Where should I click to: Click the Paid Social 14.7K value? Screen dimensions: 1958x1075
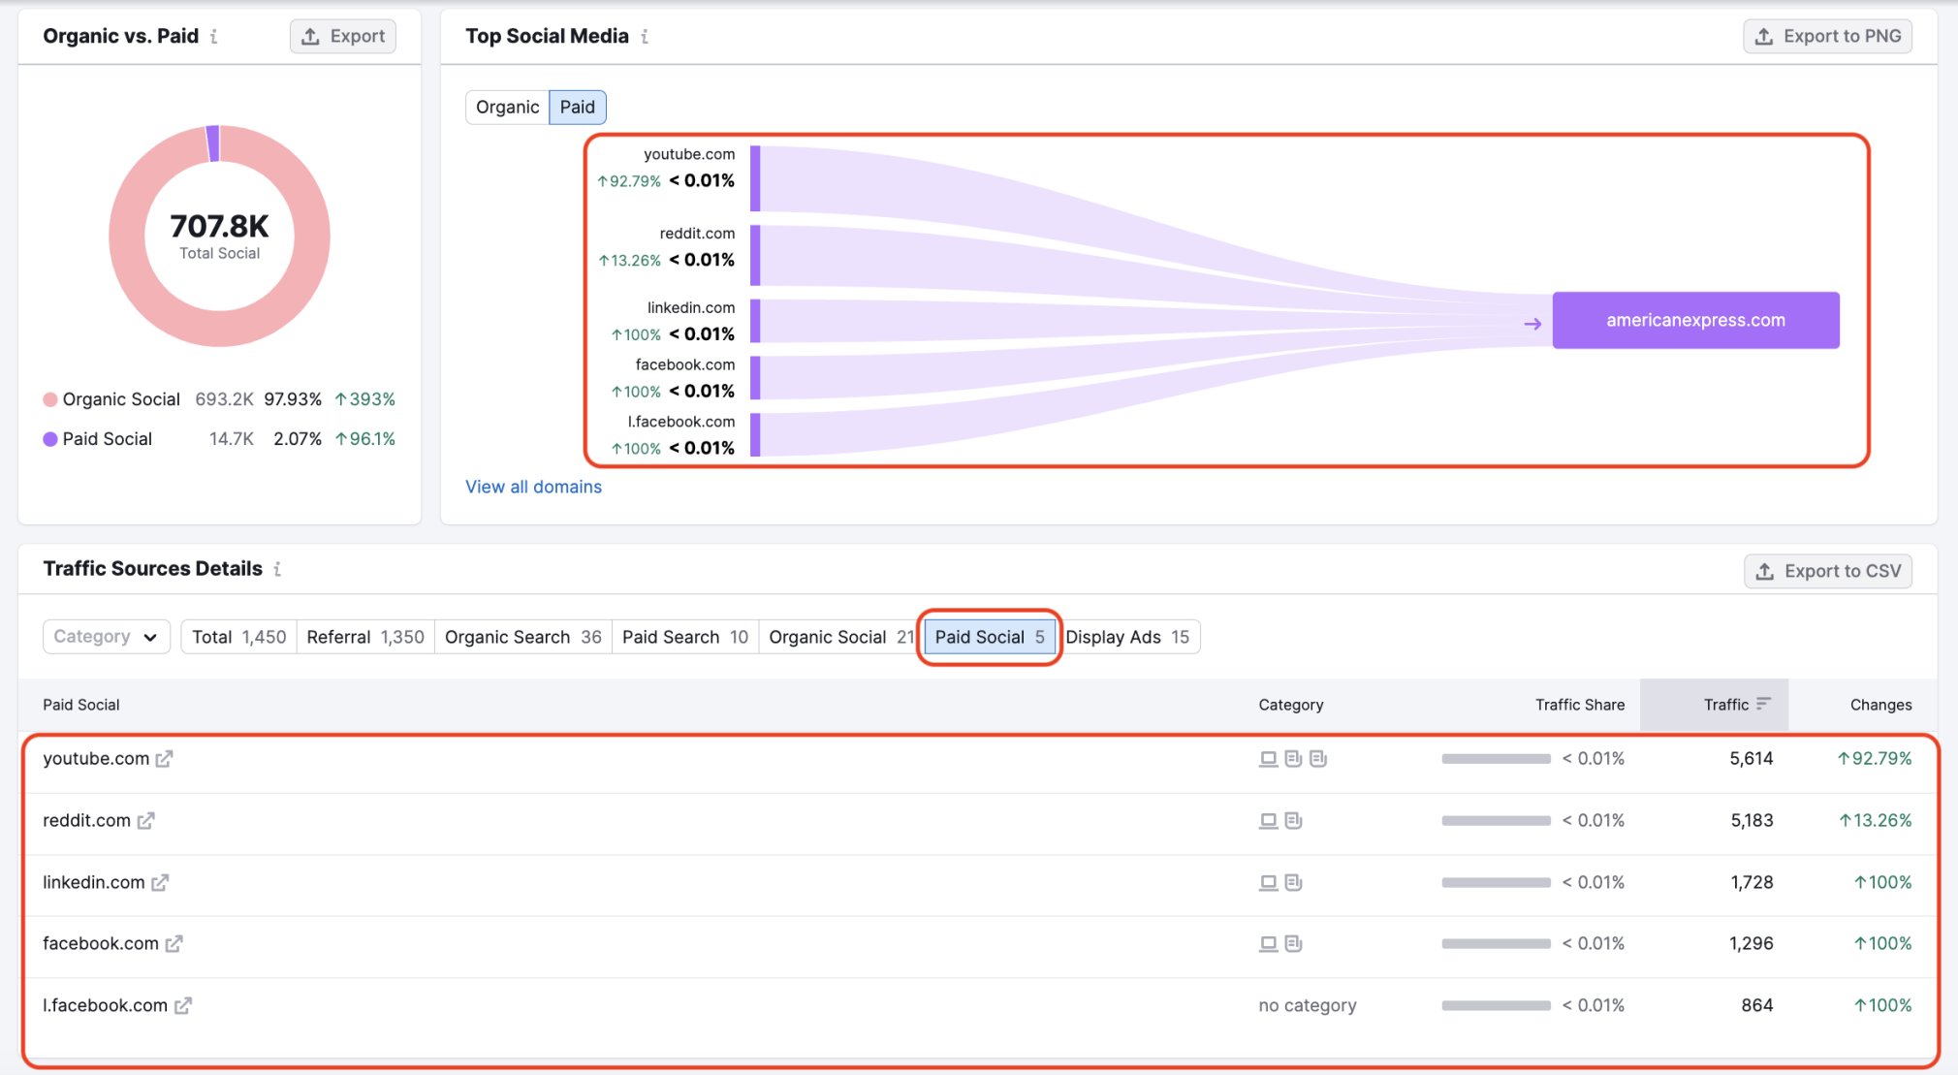232,439
